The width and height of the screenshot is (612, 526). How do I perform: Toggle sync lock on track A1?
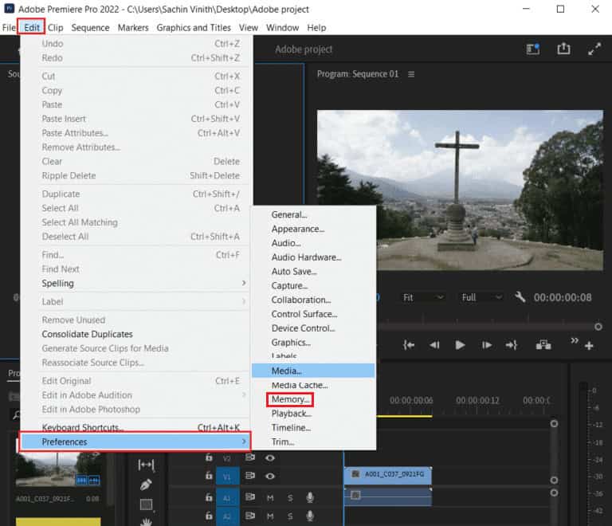point(249,497)
